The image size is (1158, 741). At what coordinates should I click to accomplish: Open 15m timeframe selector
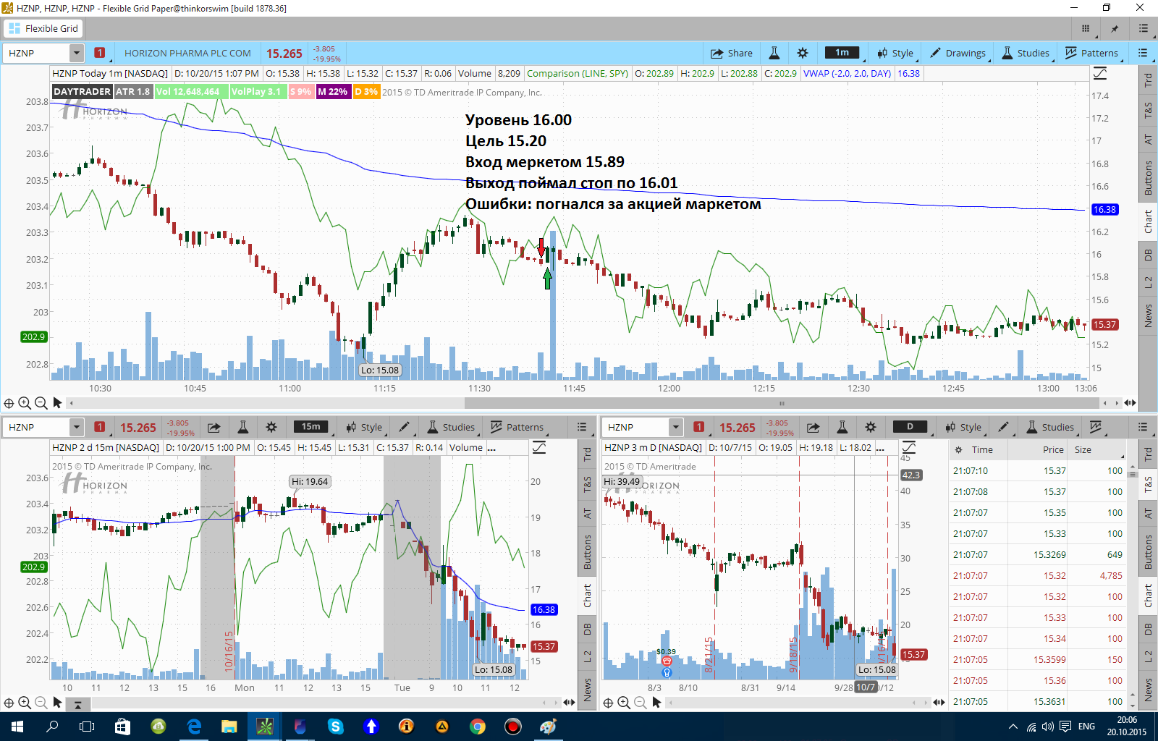tap(312, 427)
